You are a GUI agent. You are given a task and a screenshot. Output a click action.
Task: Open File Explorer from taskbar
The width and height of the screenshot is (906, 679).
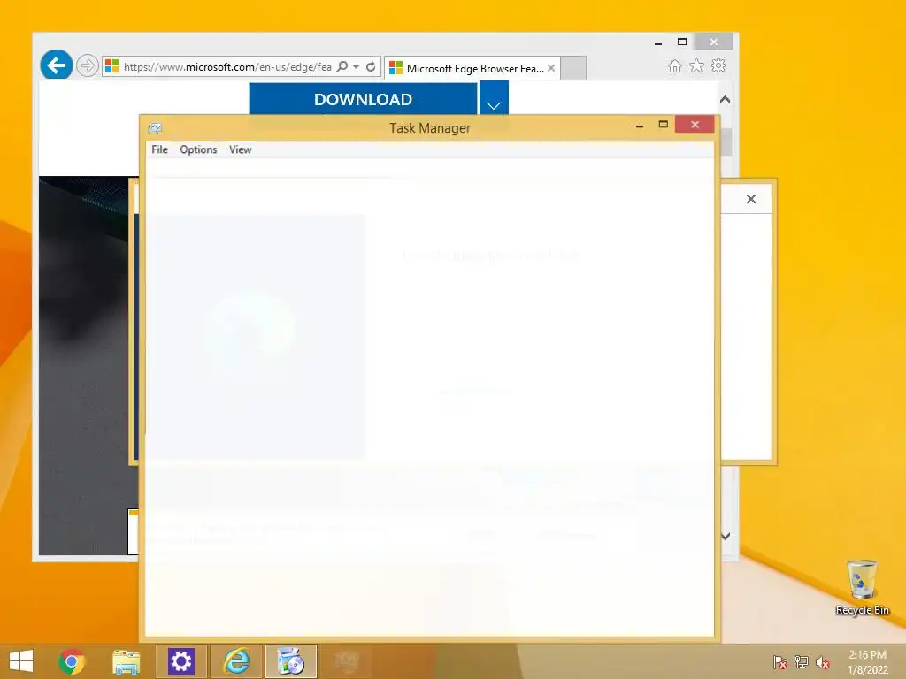[126, 661]
